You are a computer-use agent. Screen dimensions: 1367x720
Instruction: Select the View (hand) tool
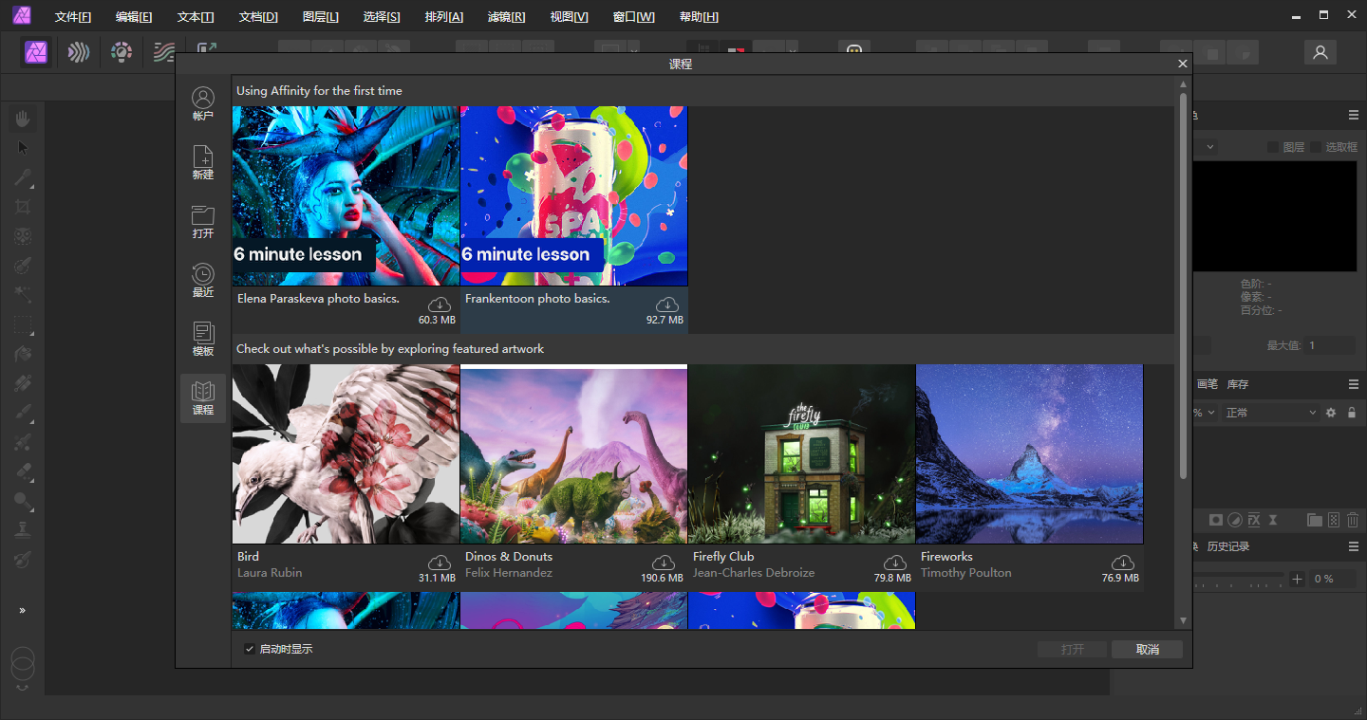(x=23, y=119)
